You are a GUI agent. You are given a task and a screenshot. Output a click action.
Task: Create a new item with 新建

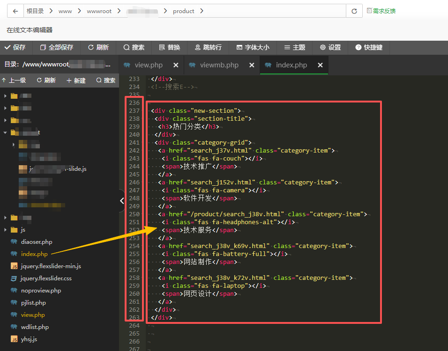tap(76, 80)
